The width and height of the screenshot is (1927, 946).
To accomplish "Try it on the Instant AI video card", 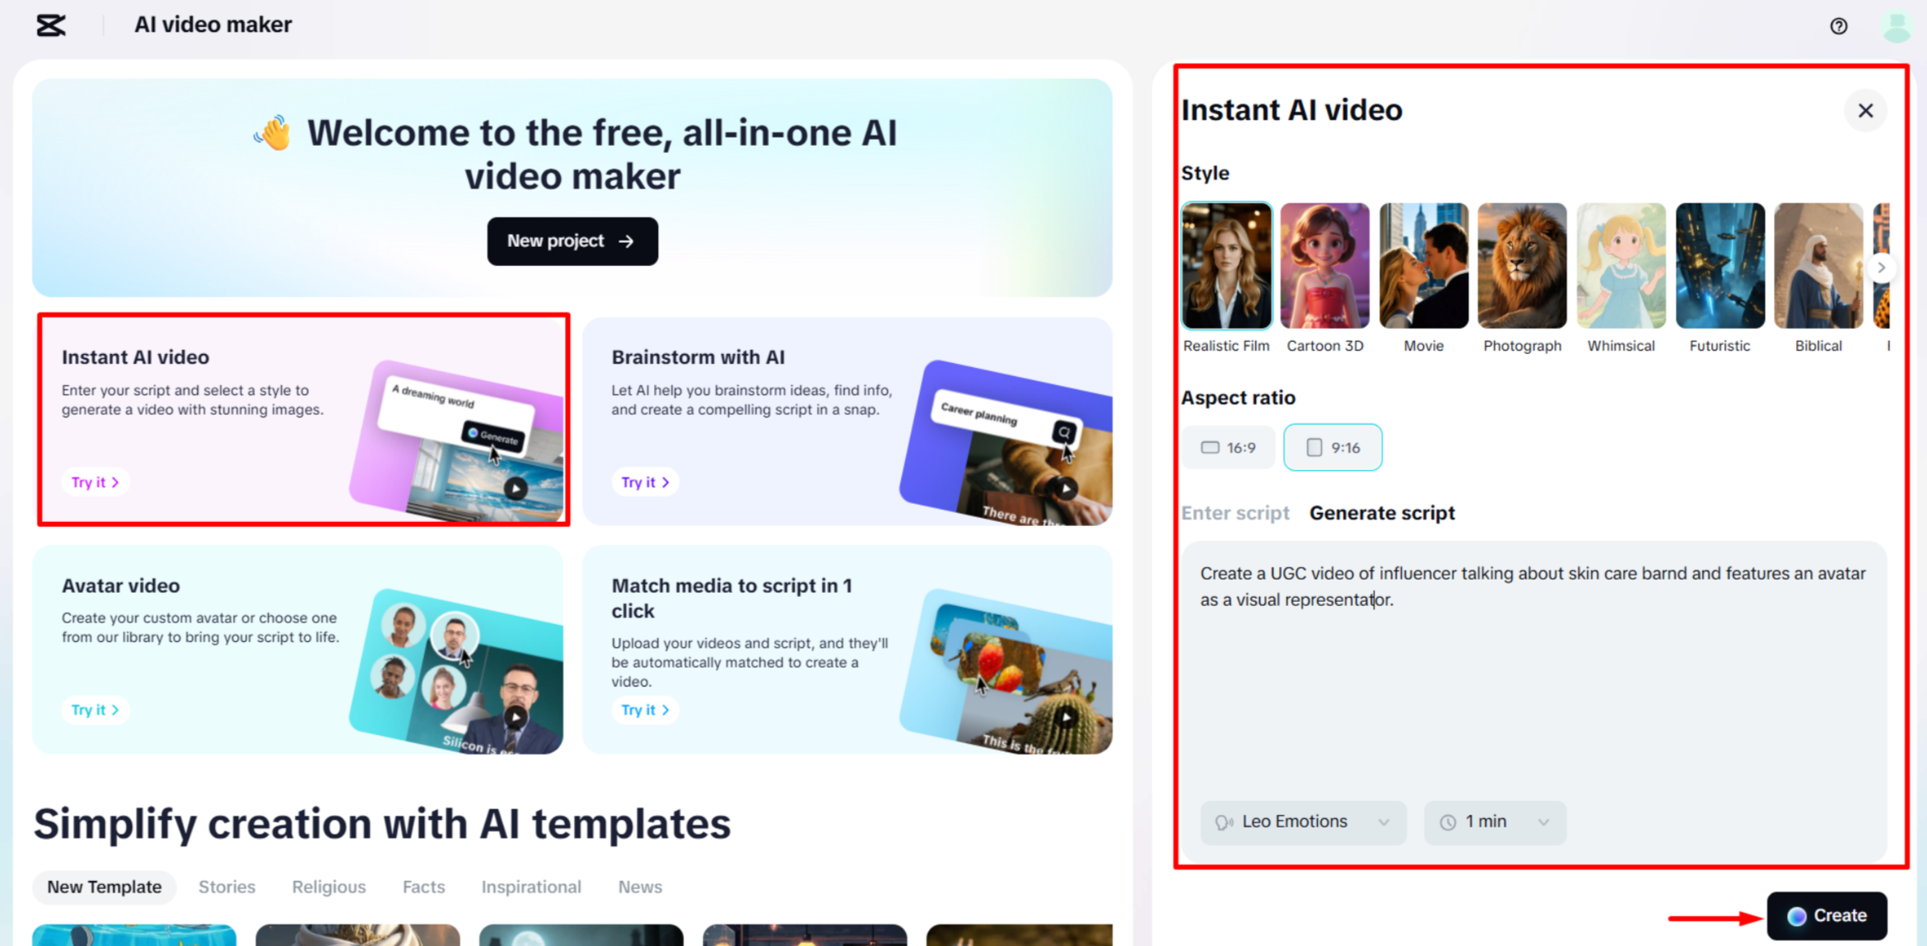I will pyautogui.click(x=95, y=482).
